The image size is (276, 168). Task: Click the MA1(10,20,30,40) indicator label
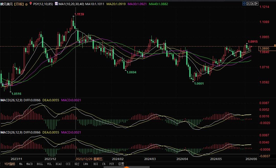click(x=71, y=4)
